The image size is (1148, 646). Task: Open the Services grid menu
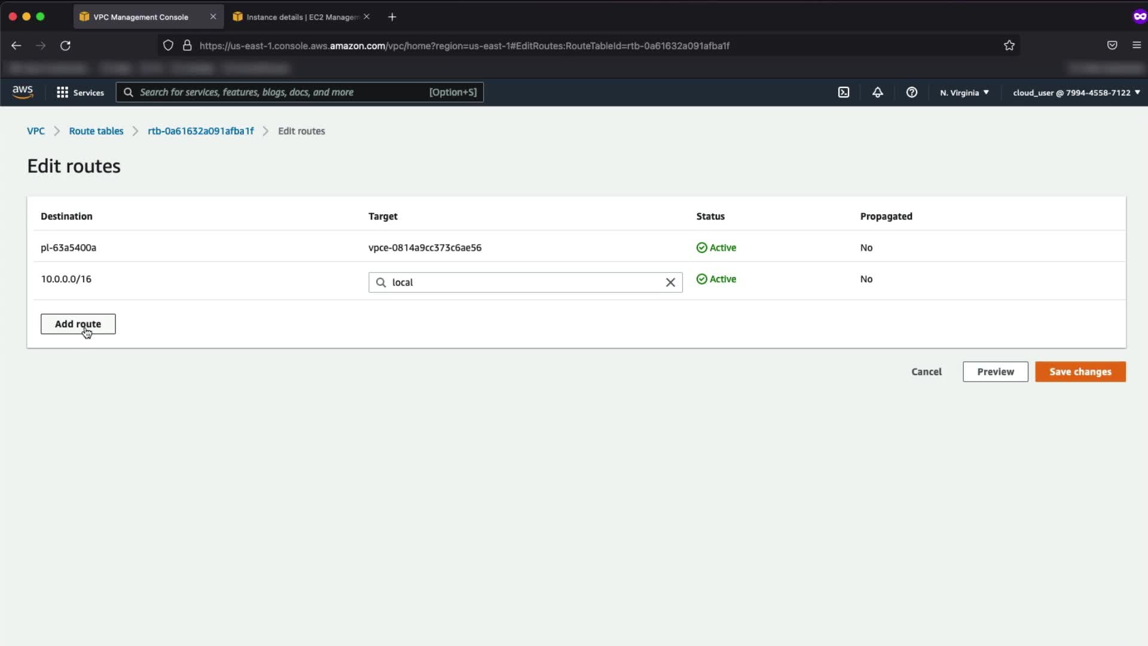[x=80, y=92]
